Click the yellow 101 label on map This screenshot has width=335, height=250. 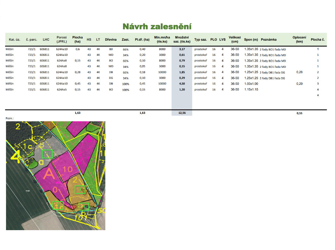click(x=81, y=218)
